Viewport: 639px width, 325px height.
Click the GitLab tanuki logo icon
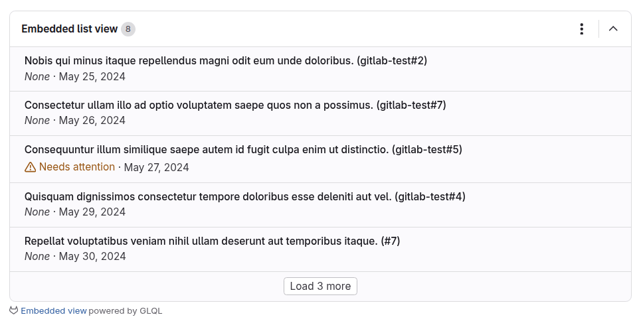point(14,310)
